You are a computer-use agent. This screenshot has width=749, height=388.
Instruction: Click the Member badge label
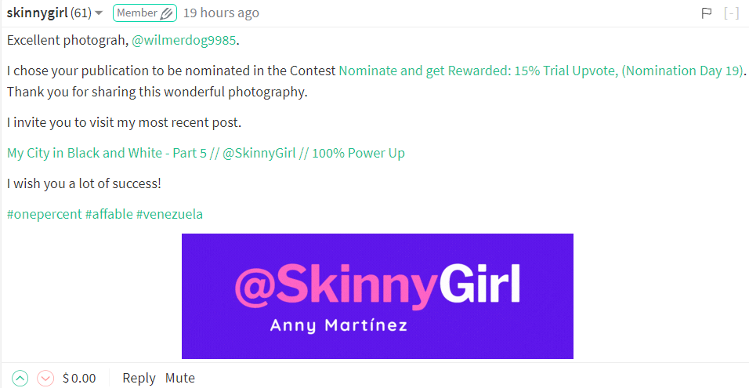136,13
